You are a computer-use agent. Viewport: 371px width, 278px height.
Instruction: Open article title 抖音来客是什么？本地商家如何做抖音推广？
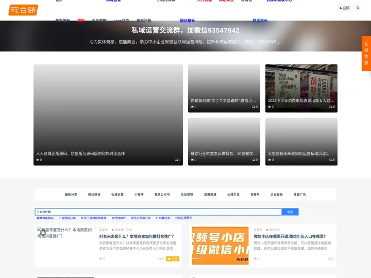point(137,236)
